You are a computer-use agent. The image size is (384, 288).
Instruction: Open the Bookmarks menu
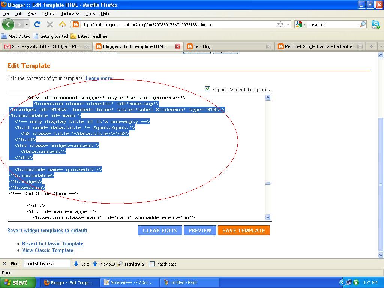[70, 13]
